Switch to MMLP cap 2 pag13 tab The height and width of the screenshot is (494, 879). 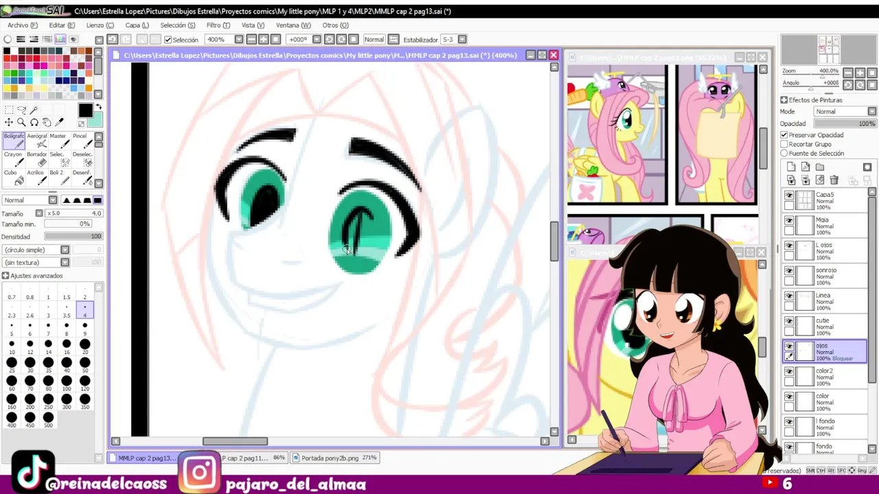click(x=143, y=458)
